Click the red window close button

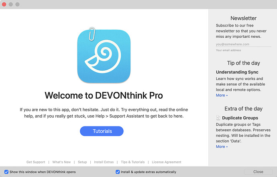[5, 4]
